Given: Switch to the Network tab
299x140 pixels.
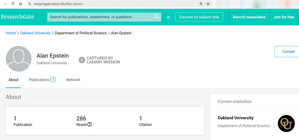Looking at the screenshot, I should pos(73,80).
